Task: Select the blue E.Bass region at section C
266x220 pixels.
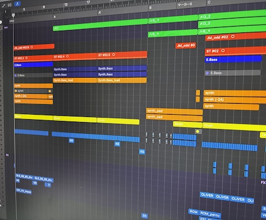Action: 233,59
